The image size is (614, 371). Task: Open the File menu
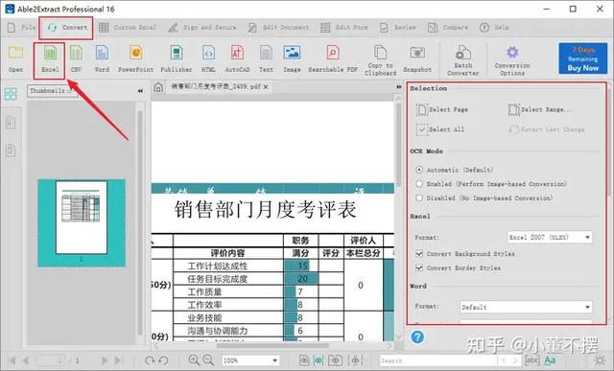tap(21, 28)
